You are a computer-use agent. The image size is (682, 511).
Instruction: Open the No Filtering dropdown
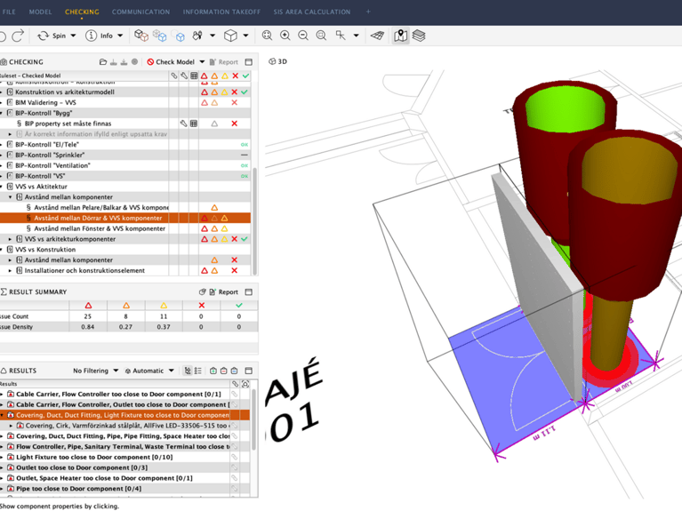[x=96, y=371]
